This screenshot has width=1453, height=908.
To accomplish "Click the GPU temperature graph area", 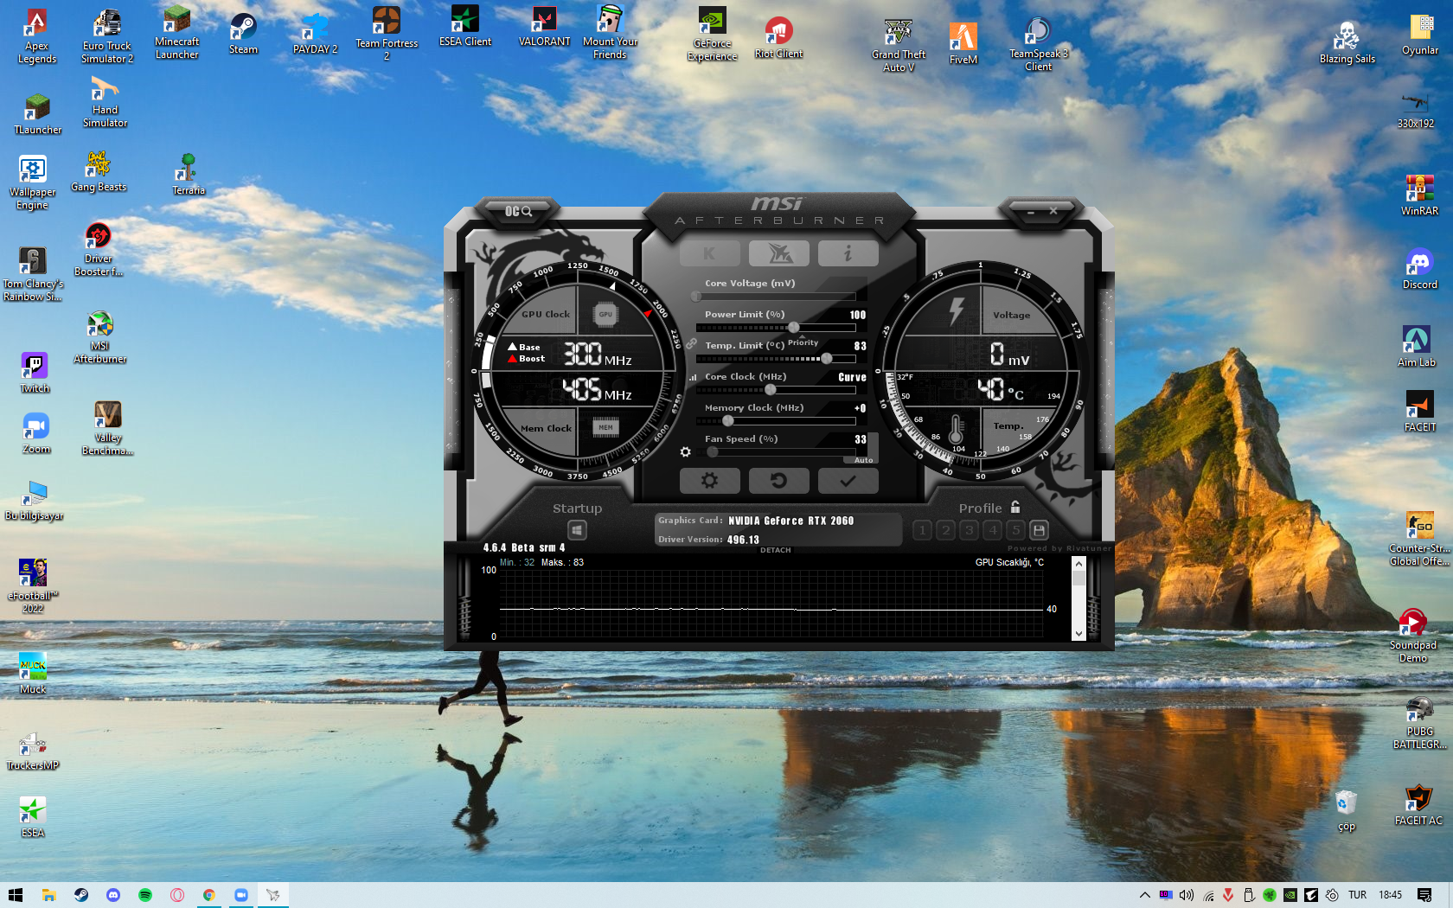I will (771, 604).
